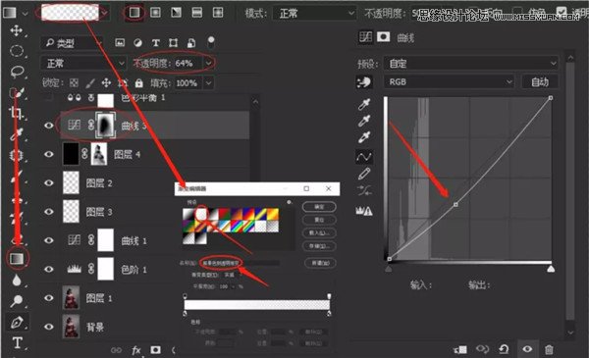Click 载入 load in gradient editor
Image resolution: width=589 pixels, height=358 pixels.
tap(319, 232)
